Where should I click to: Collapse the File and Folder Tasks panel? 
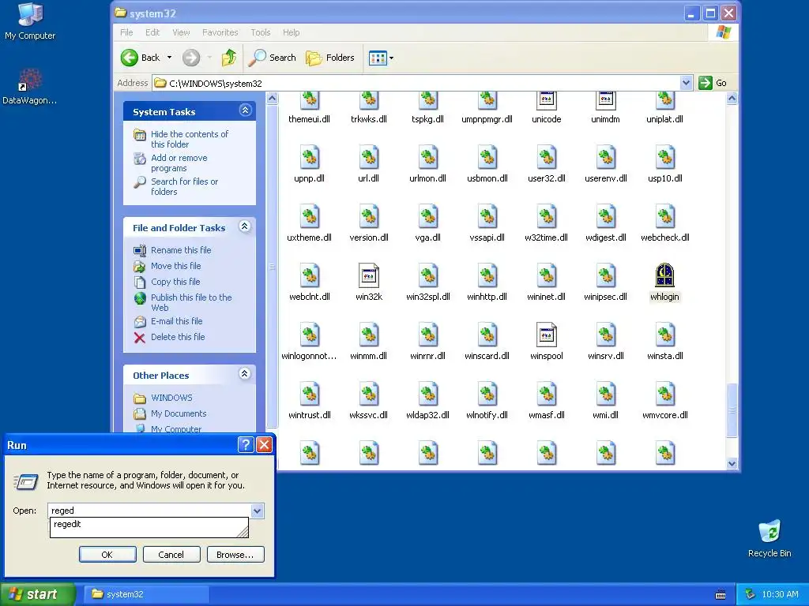pos(245,226)
